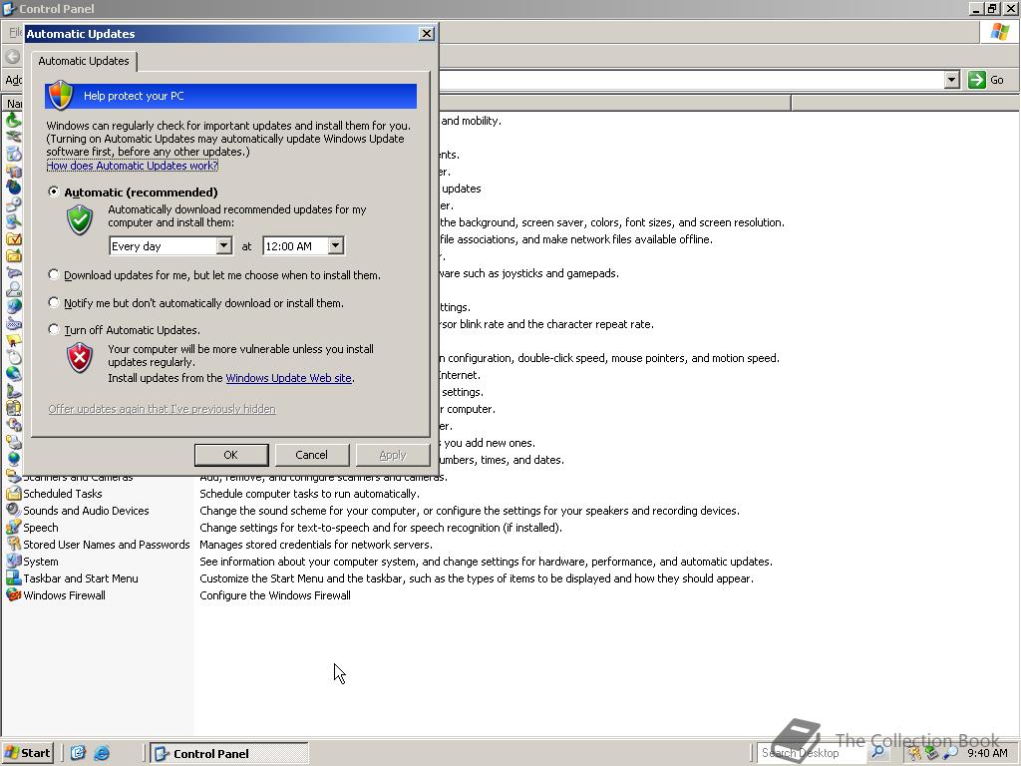Click 'Manages stored credentials for network servers.'
Screen dimensions: 1021x766
point(316,545)
